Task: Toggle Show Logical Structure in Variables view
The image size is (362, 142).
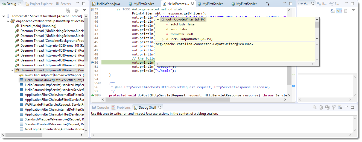Action: pyautogui.click(x=339, y=10)
